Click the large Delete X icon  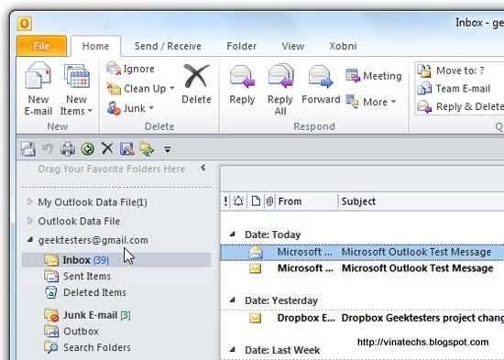click(x=196, y=76)
